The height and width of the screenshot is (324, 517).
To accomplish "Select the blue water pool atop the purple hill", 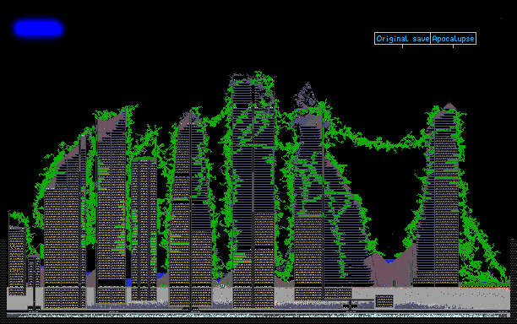I will [390, 261].
